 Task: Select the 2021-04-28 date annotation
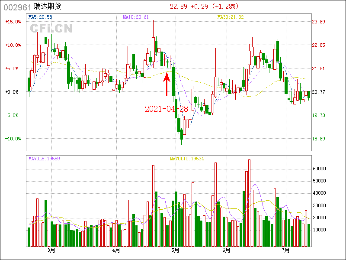click(167, 109)
